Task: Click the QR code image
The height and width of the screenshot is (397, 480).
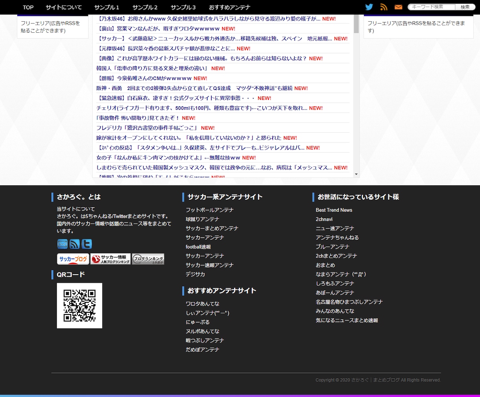Action: [79, 306]
